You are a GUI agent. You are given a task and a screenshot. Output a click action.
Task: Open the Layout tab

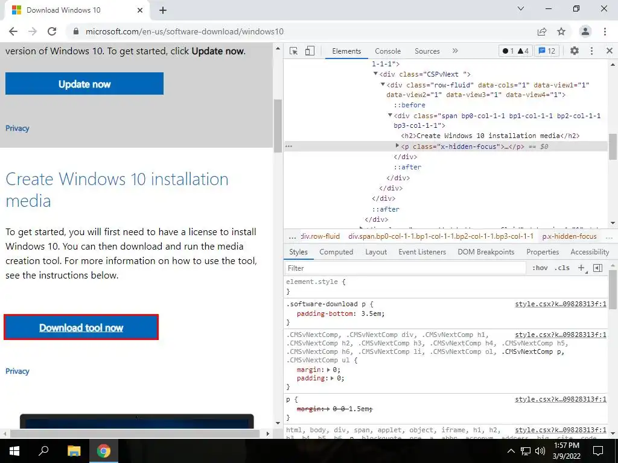click(376, 252)
